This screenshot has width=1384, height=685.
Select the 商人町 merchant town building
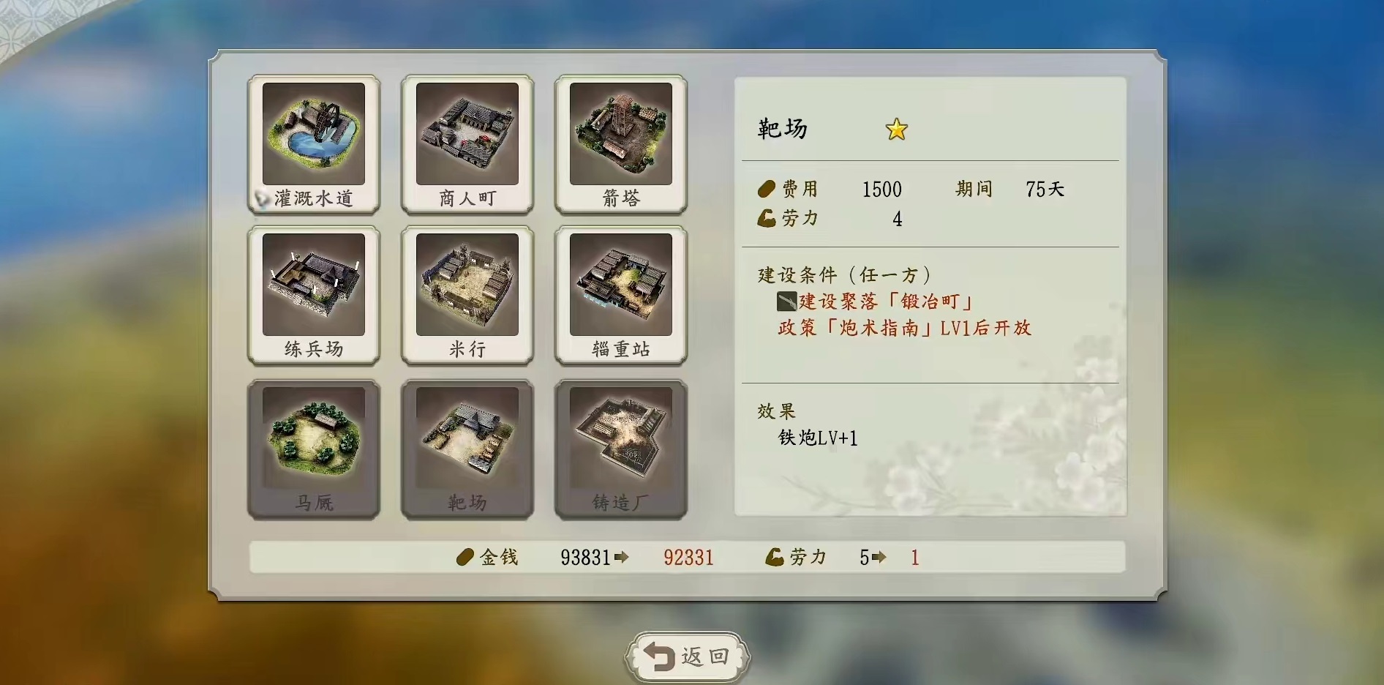click(x=467, y=145)
